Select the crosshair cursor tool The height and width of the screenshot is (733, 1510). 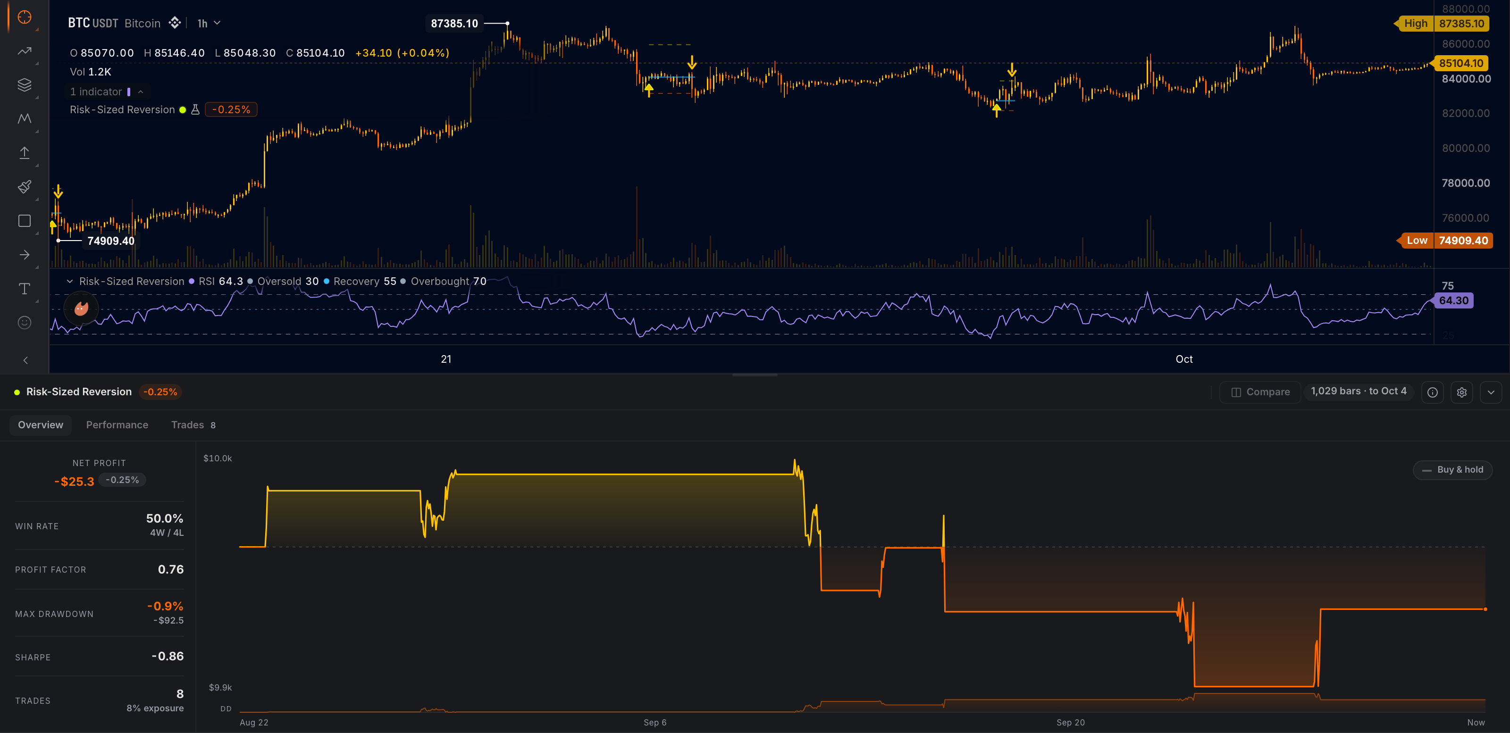(x=24, y=17)
